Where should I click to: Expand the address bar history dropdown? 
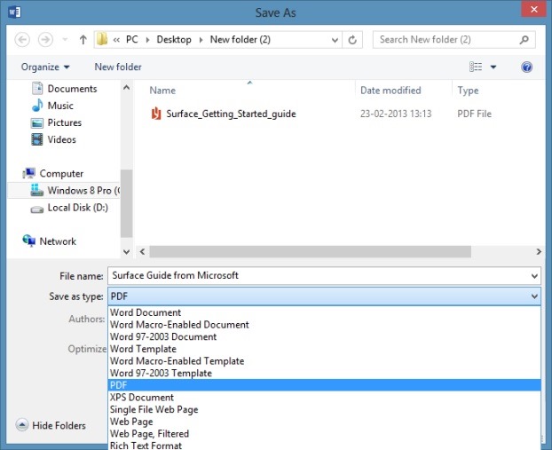(x=335, y=40)
